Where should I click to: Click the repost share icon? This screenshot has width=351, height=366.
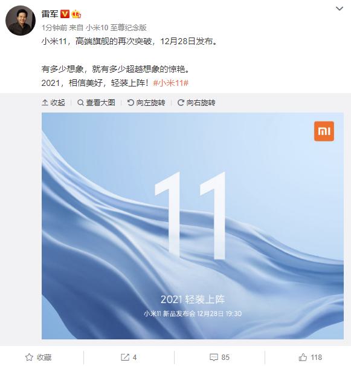pos(125,357)
